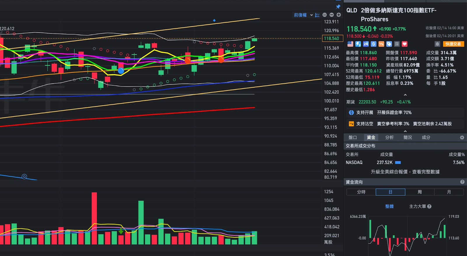
Task: Click the small blue diamond marker above the channel
Action: coord(214,20)
